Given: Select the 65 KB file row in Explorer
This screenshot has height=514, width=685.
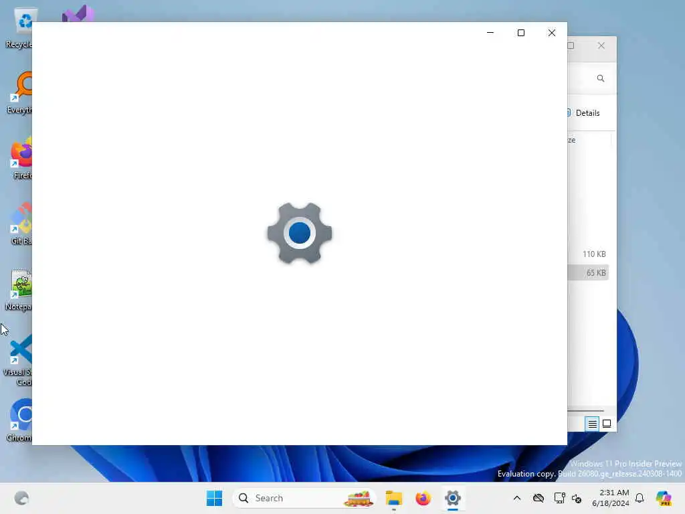Looking at the screenshot, I should point(589,273).
